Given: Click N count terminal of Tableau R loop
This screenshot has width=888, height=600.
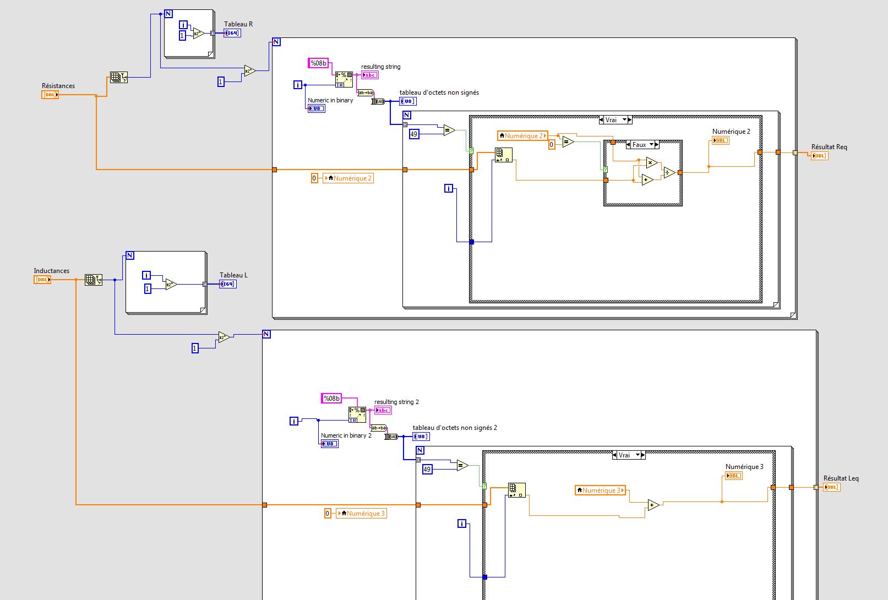Looking at the screenshot, I should coord(168,14).
